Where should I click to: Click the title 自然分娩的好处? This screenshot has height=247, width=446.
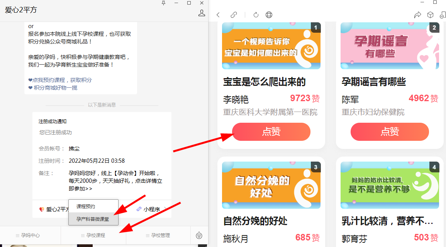pos(255,221)
